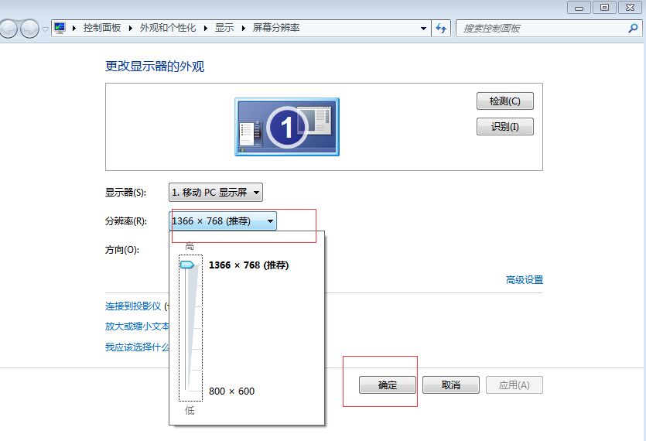The height and width of the screenshot is (441, 646).
Task: Click the 800 × 600 slider label
Action: point(231,391)
